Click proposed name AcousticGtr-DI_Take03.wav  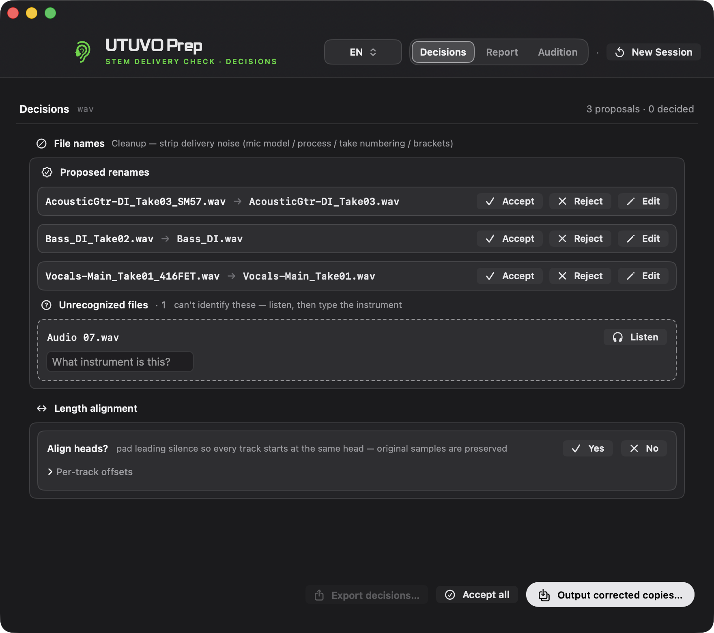[x=324, y=201]
